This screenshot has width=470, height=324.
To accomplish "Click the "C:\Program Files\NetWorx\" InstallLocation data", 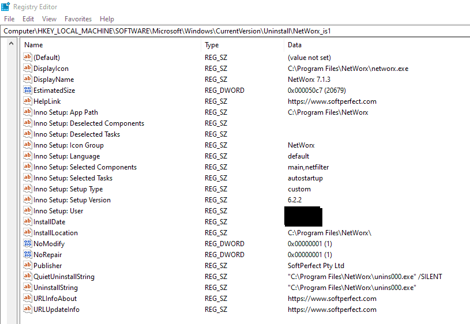I will click(329, 233).
